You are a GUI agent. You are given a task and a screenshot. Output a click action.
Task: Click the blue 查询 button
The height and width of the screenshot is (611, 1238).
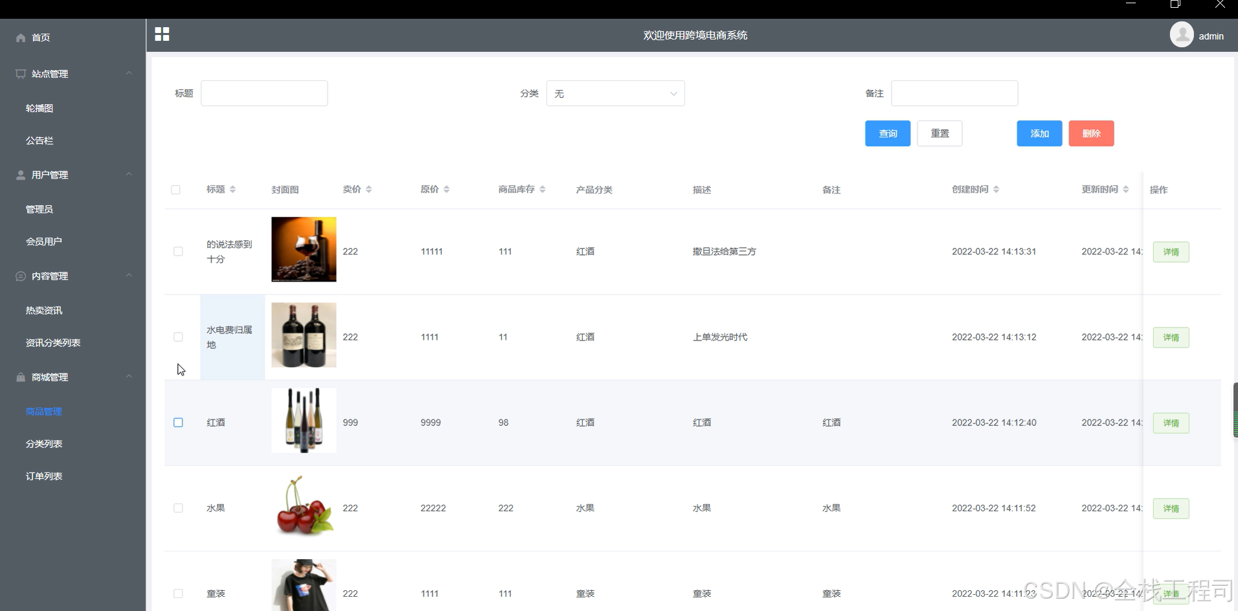point(888,133)
